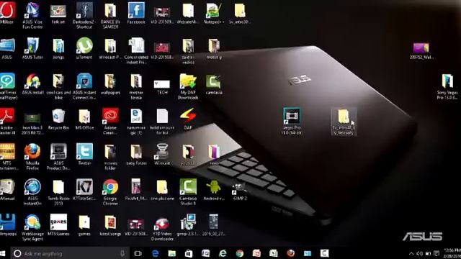Open the latest songs folder
This screenshot has height=259, width=461.
pos(110,225)
